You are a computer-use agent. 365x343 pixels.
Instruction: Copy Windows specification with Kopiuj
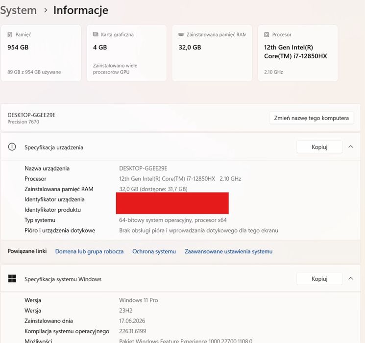(x=319, y=279)
